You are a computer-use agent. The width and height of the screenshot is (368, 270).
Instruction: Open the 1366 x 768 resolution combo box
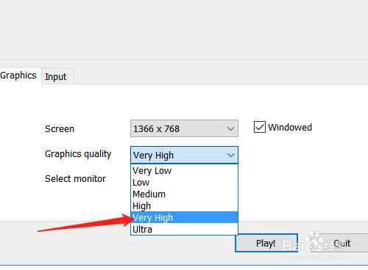184,128
